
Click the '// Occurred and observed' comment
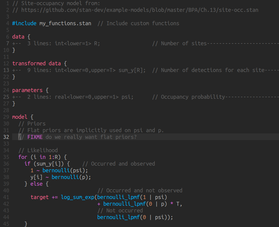[x=119, y=164]
